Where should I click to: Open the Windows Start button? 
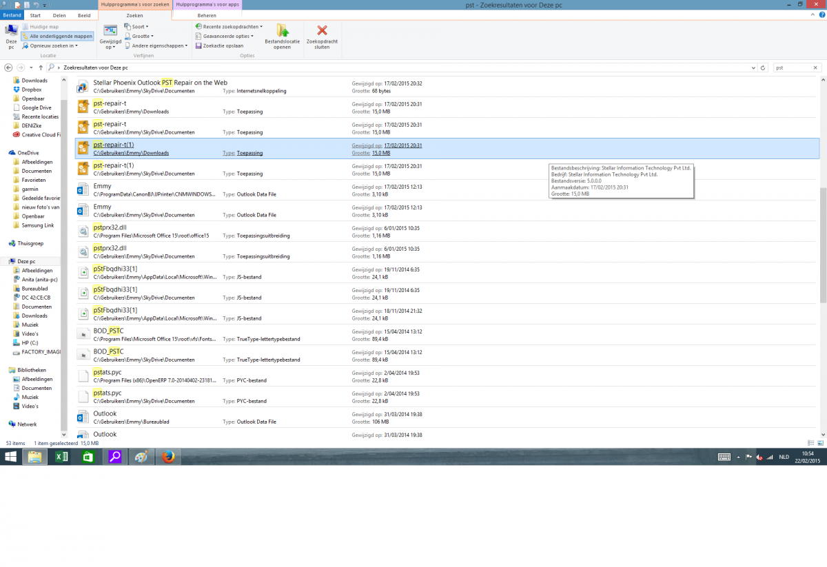[11, 457]
